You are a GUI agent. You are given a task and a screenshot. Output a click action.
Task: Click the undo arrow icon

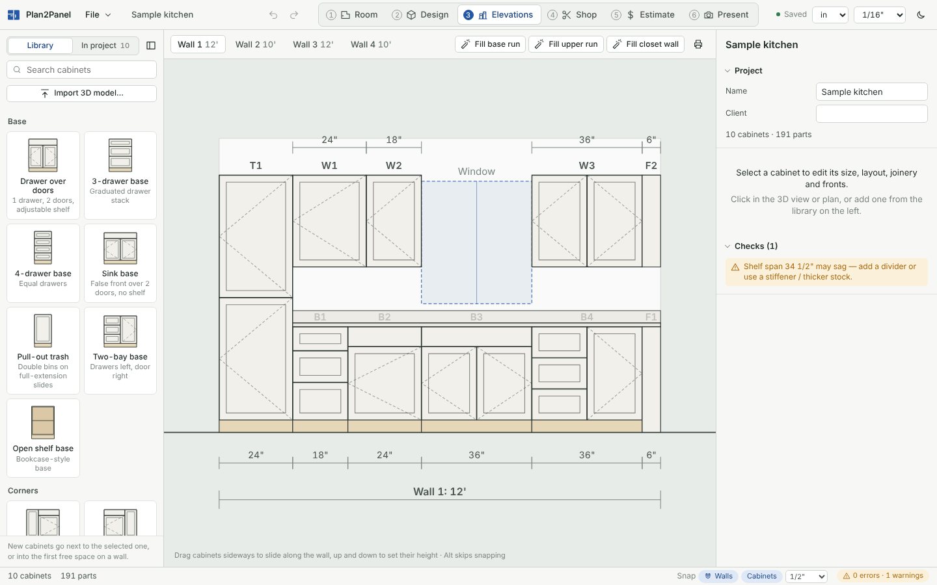pos(273,15)
